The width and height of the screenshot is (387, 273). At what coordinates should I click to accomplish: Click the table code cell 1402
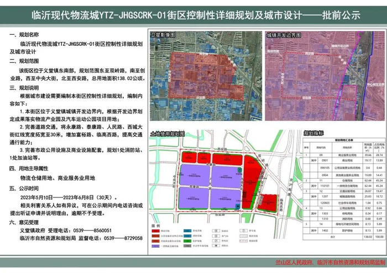(325, 231)
